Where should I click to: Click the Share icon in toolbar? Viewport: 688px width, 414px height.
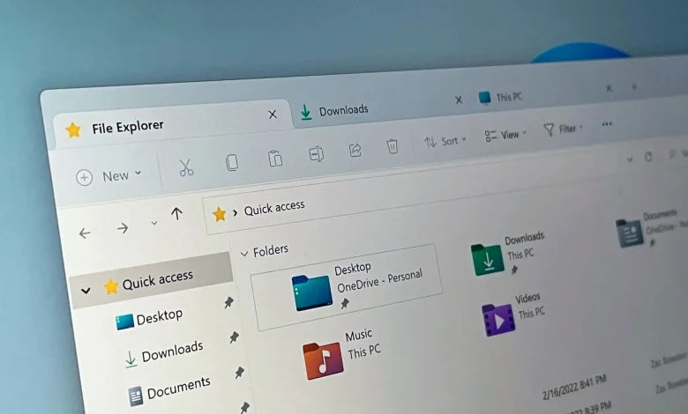click(355, 150)
